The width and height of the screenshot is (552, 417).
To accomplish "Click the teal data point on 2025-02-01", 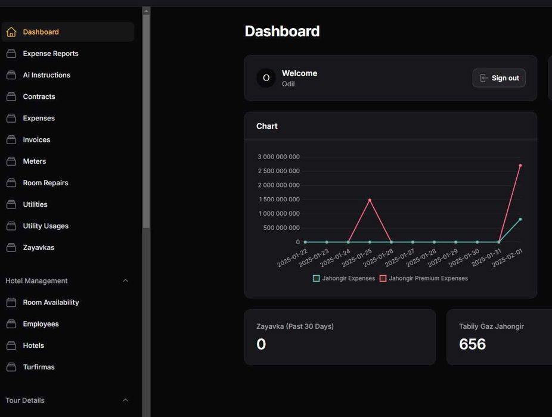I will pos(520,219).
